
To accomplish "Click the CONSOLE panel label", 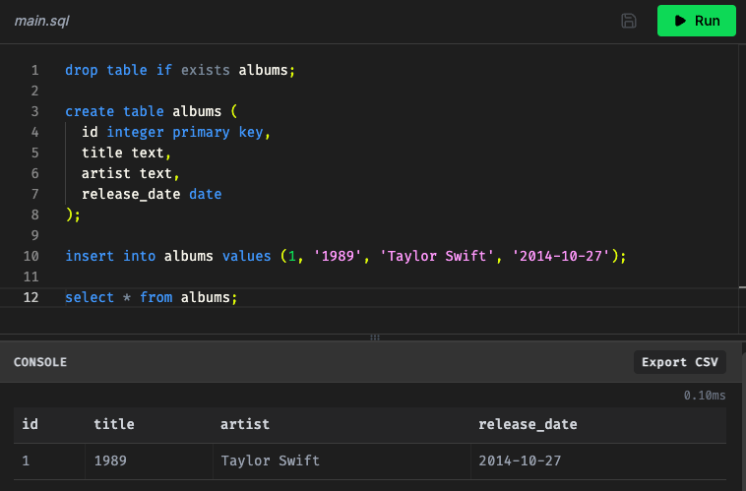I will point(40,362).
